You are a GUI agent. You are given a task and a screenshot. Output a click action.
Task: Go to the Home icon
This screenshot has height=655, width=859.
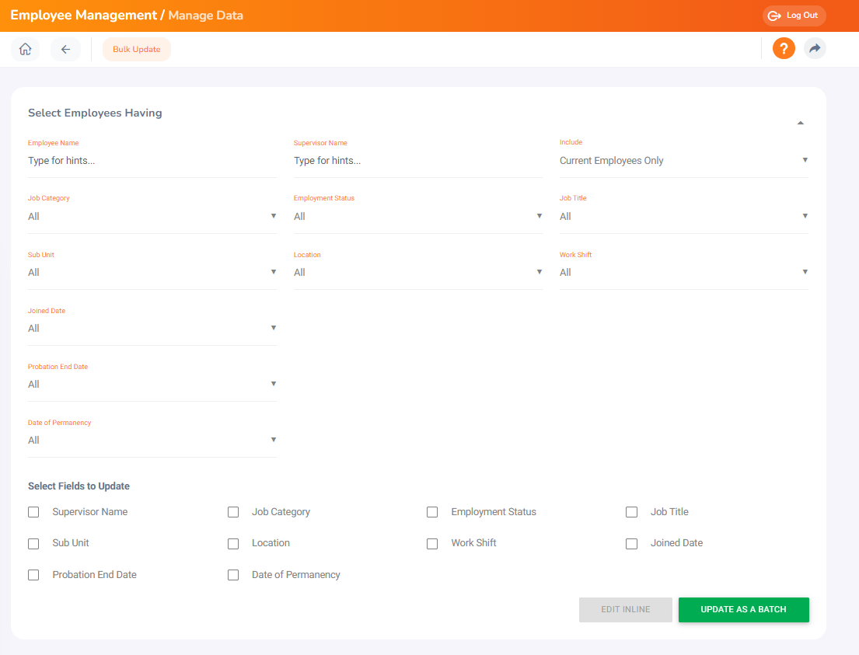point(25,49)
